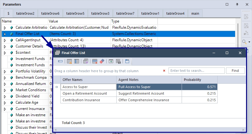252x134 pixels.
Task: Expand the Calculate Arbitration row
Action: [x=5, y=28]
